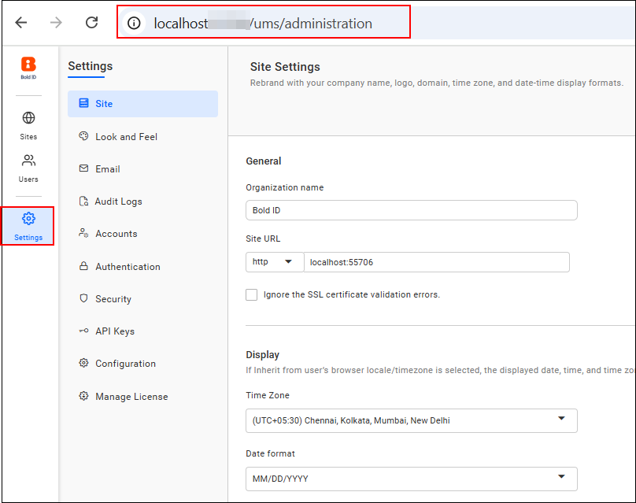Click the 'Rebrand with your company name' description
Image resolution: width=636 pixels, height=503 pixels.
click(x=436, y=83)
